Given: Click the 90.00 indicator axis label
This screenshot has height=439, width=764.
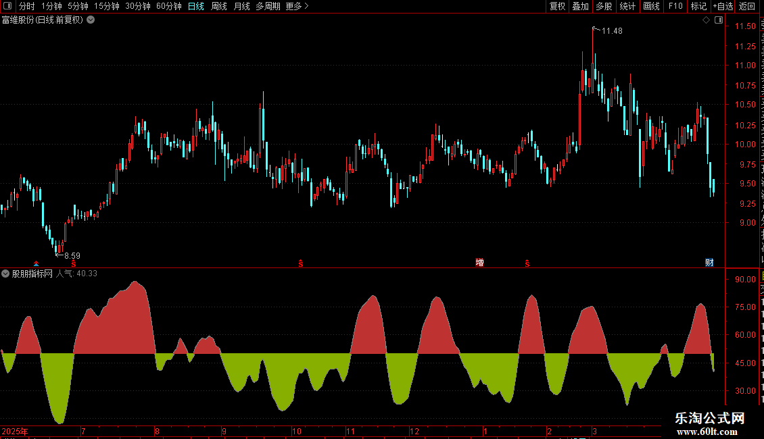Looking at the screenshot, I should coord(745,280).
